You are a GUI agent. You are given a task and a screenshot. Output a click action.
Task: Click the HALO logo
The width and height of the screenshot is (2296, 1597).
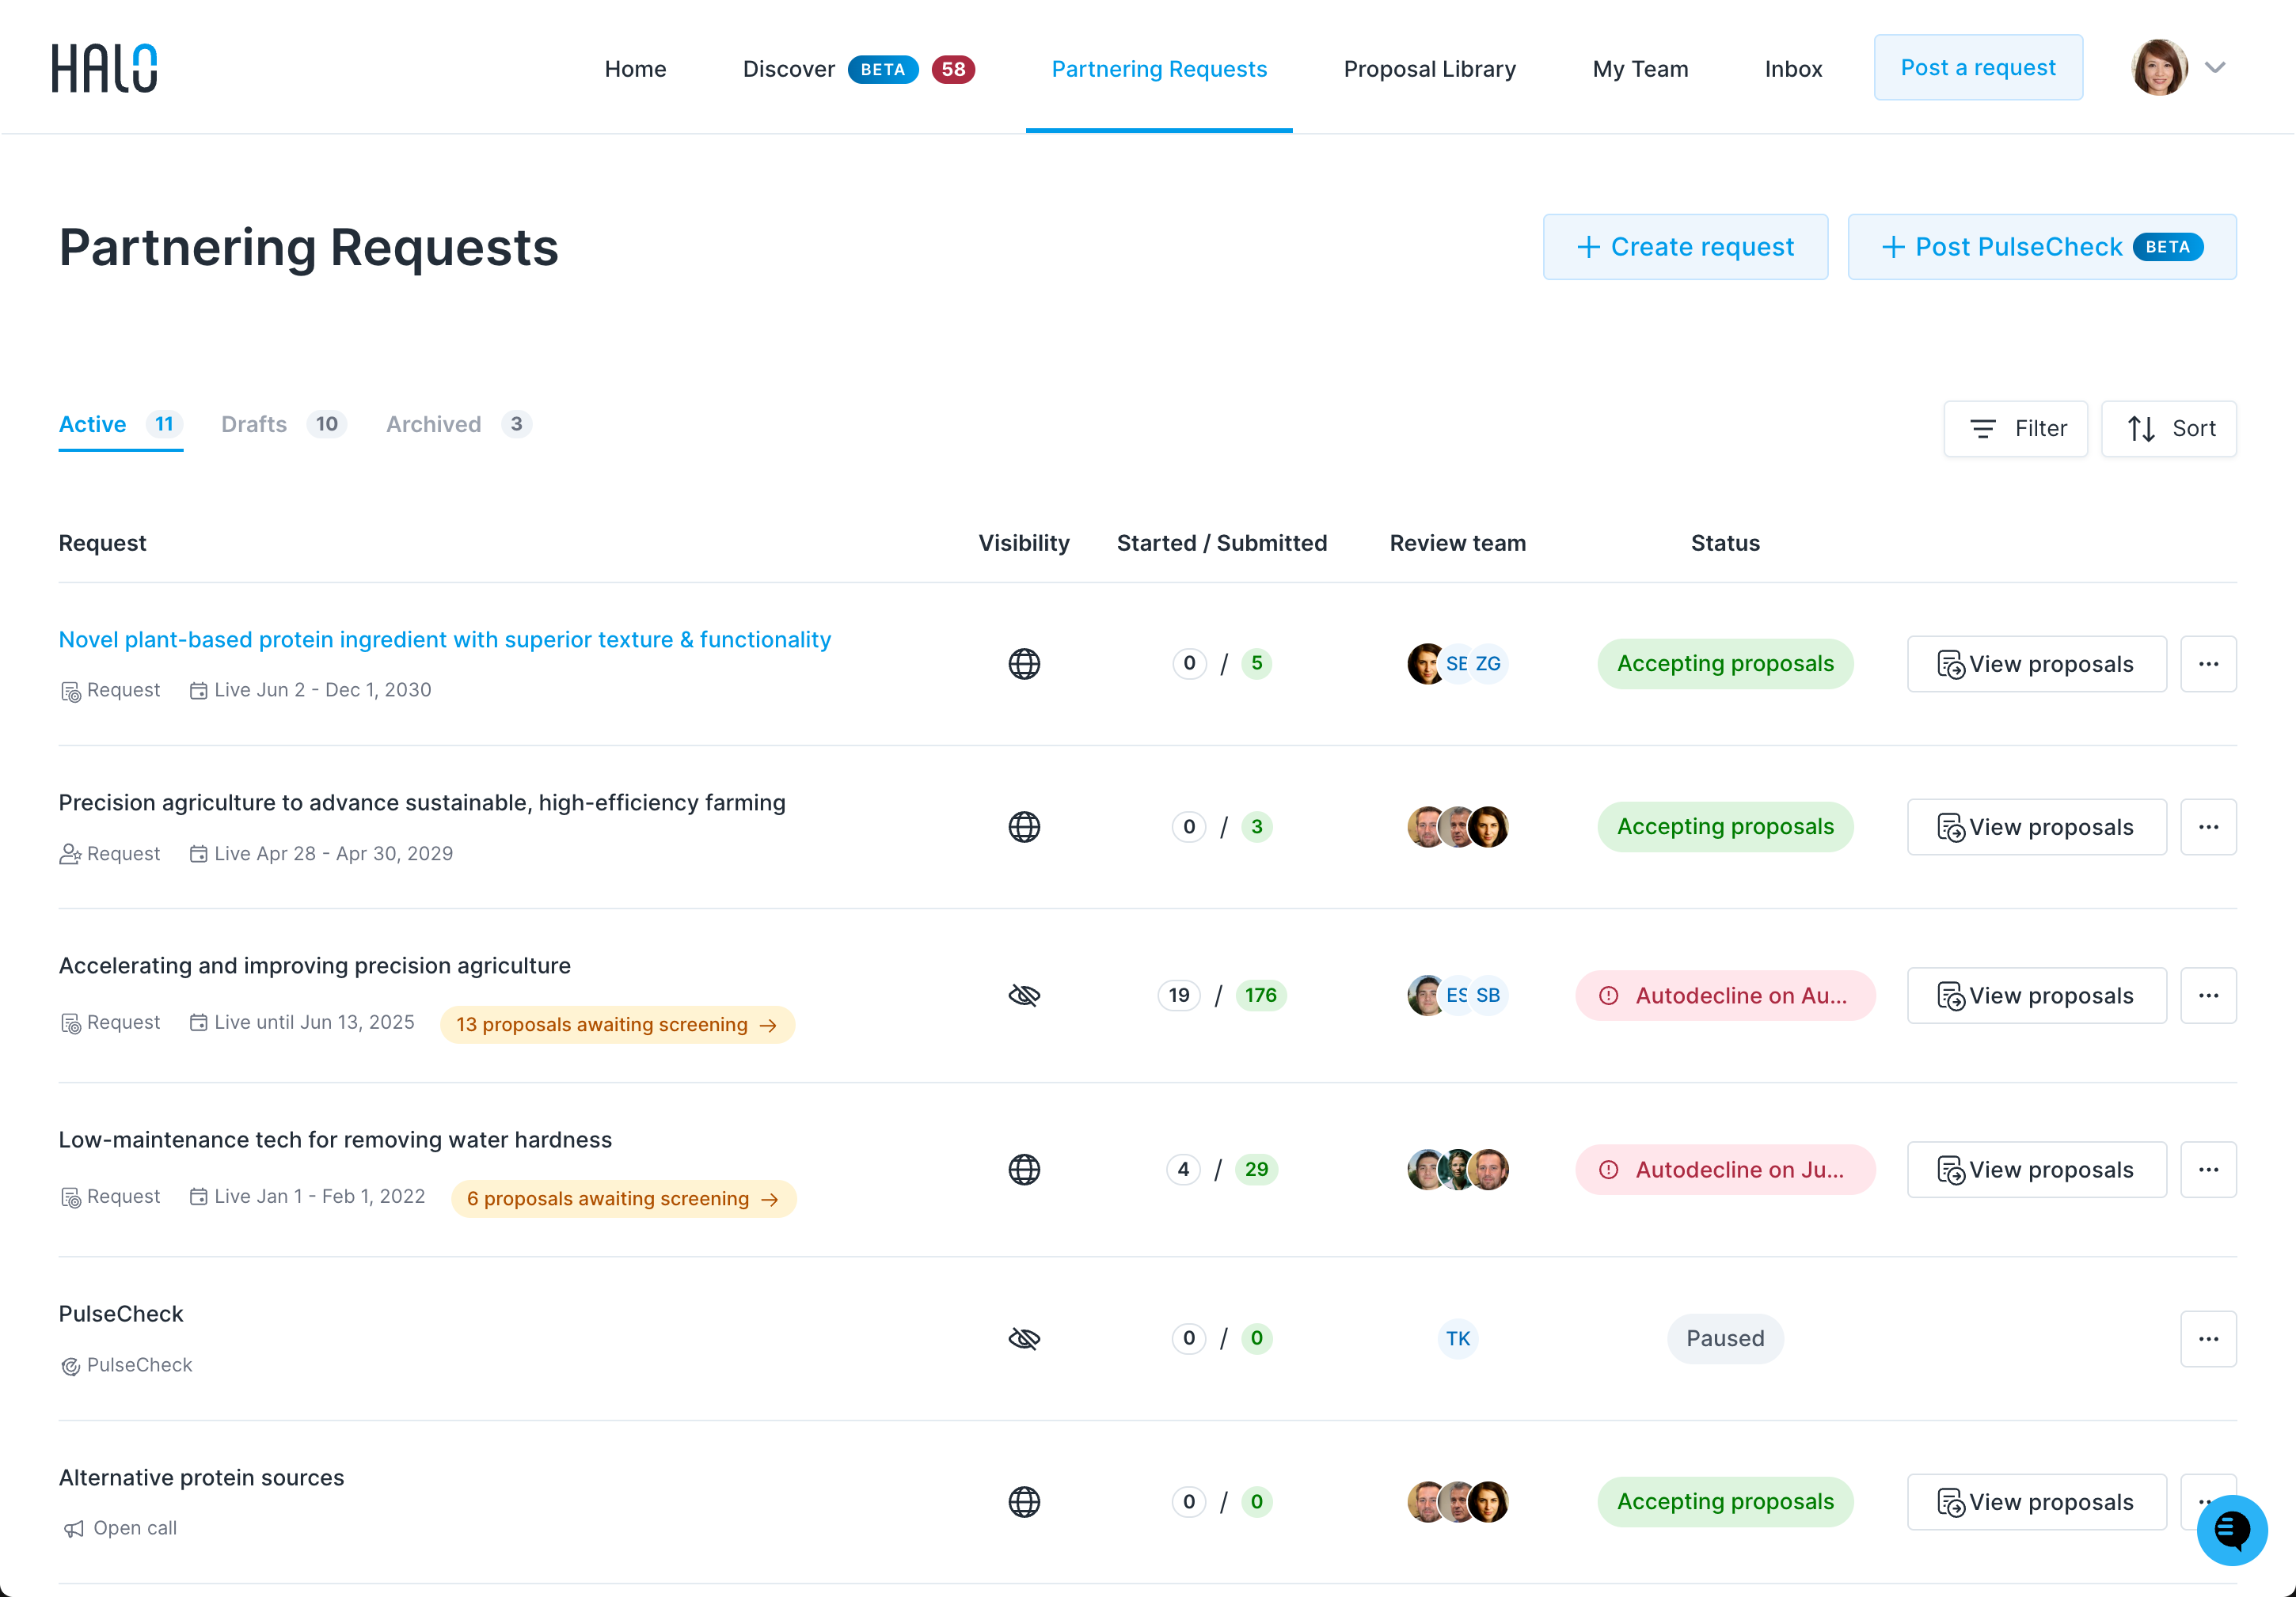[x=104, y=68]
